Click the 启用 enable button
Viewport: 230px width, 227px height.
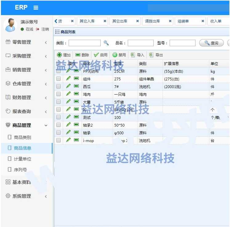click(101, 55)
